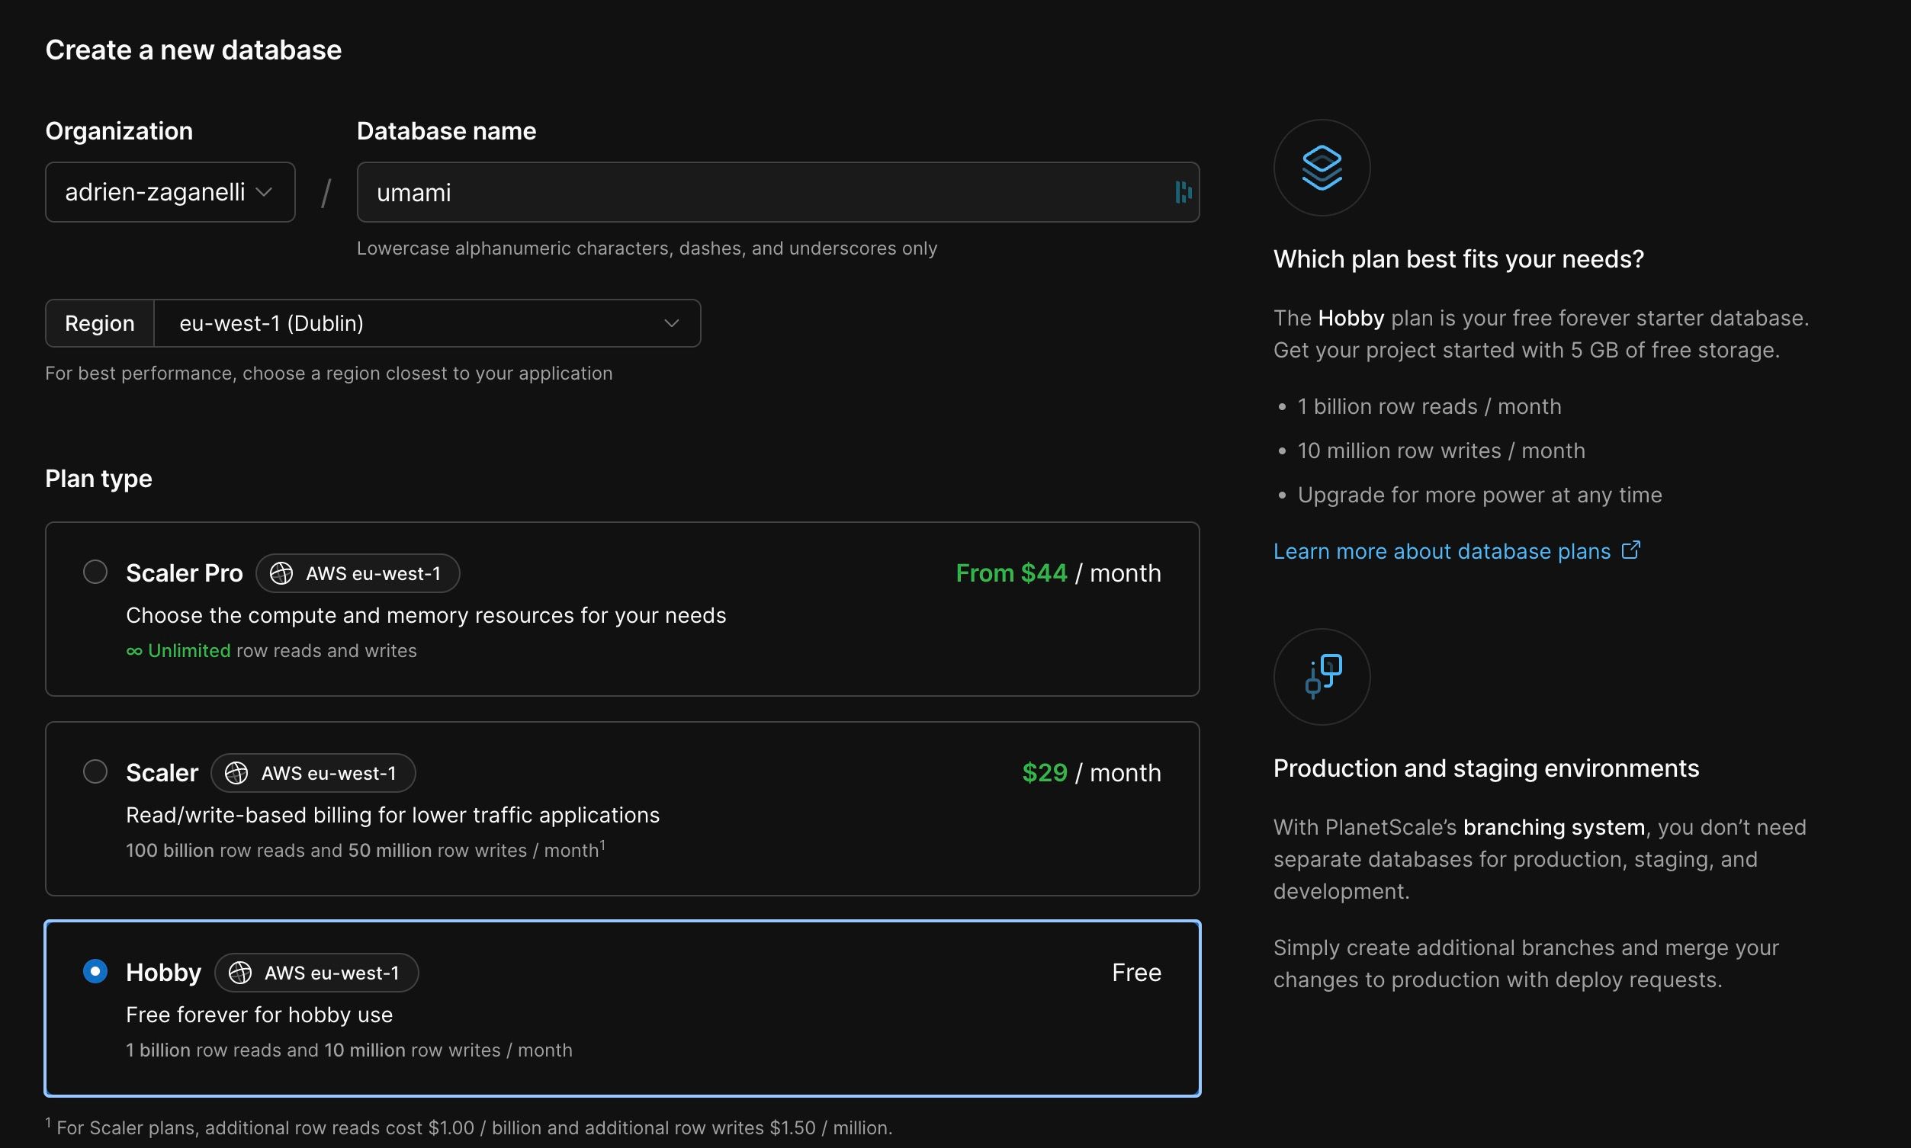Click the '$29 / month' price
The width and height of the screenshot is (1911, 1148).
pos(1092,773)
